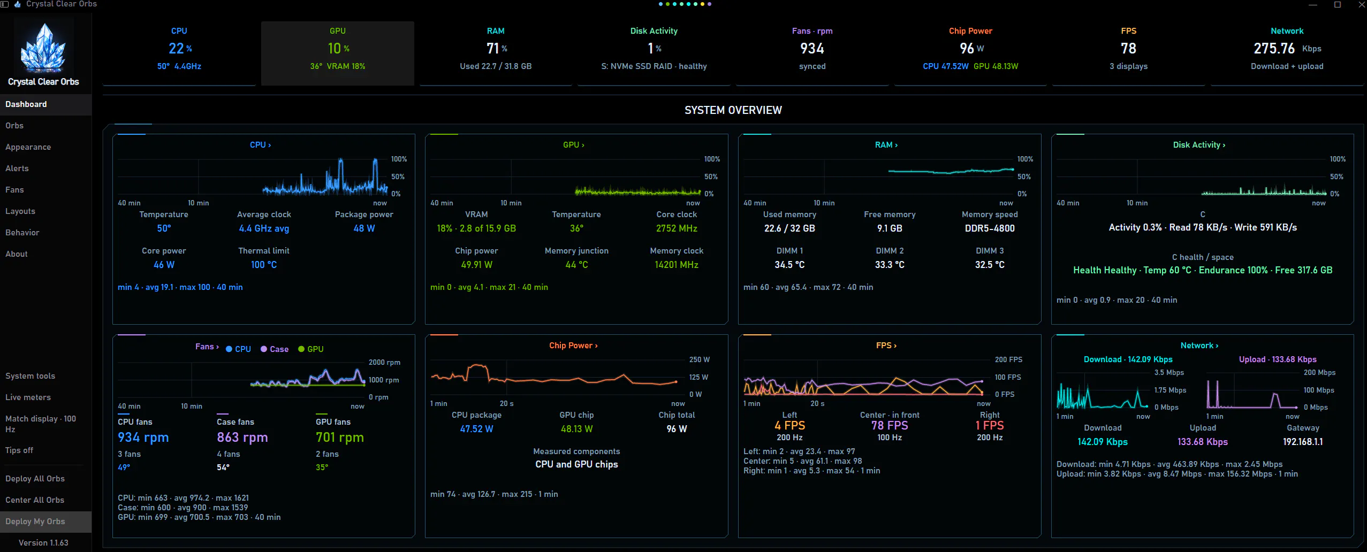Image resolution: width=1367 pixels, height=552 pixels.
Task: Toggle Match display 100 Hz option
Action: point(45,424)
